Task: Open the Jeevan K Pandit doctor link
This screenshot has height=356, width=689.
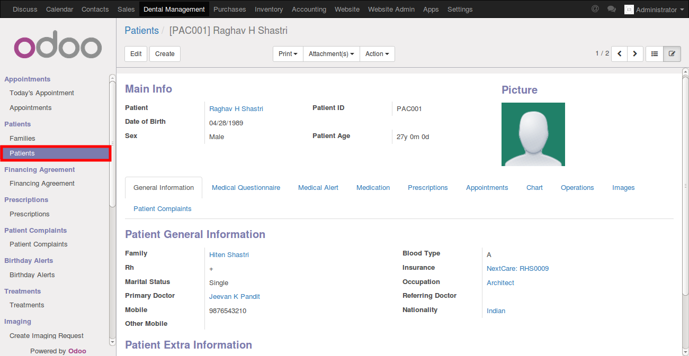Action: [234, 297]
